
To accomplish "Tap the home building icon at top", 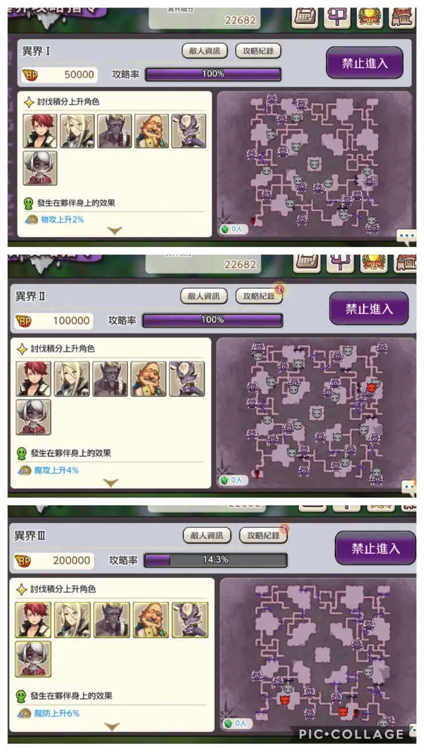I will [402, 17].
